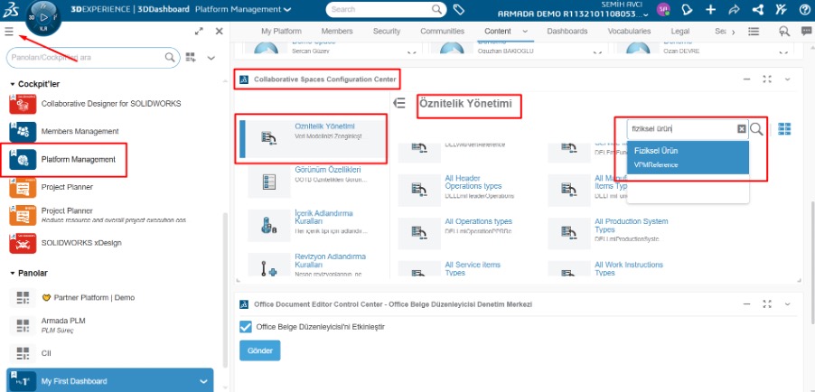Open the help question mark icon

point(804,10)
